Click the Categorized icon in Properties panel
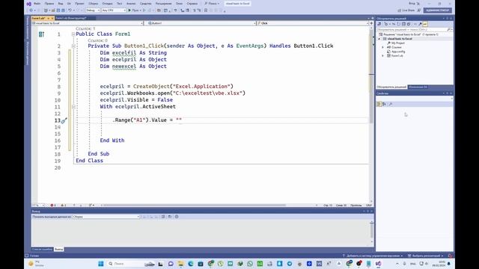Image resolution: width=479 pixels, height=269 pixels. (x=379, y=105)
